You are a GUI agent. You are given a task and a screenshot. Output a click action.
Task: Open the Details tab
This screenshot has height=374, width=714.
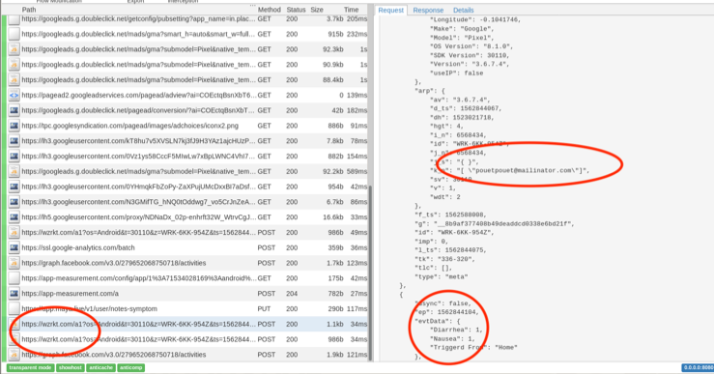(463, 10)
